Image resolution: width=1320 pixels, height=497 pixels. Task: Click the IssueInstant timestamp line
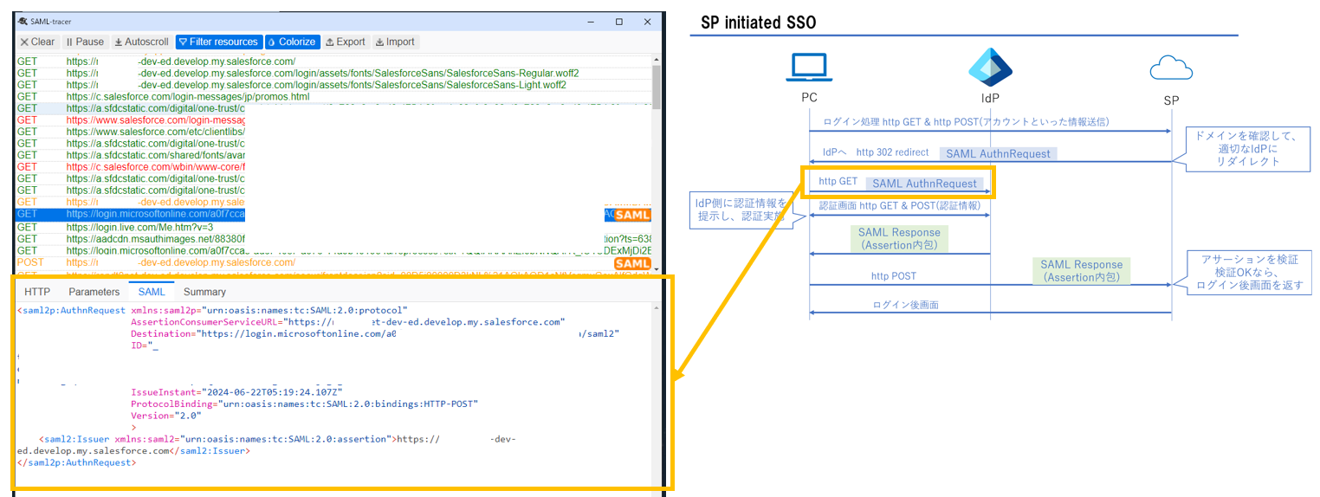coord(236,392)
